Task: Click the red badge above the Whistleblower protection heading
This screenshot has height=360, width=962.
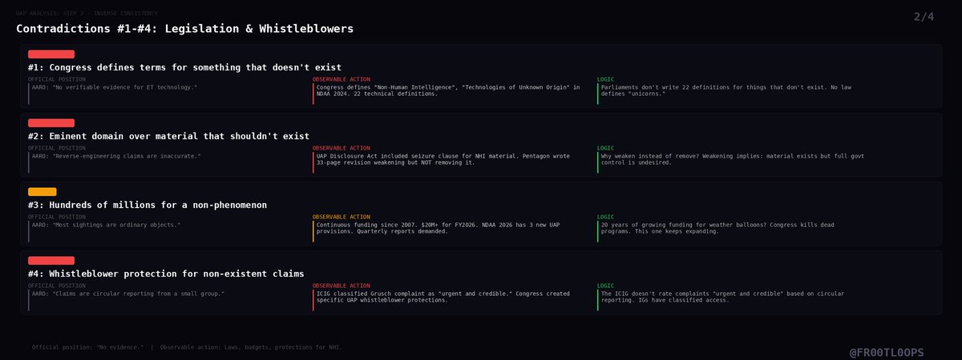Action: pyautogui.click(x=51, y=261)
